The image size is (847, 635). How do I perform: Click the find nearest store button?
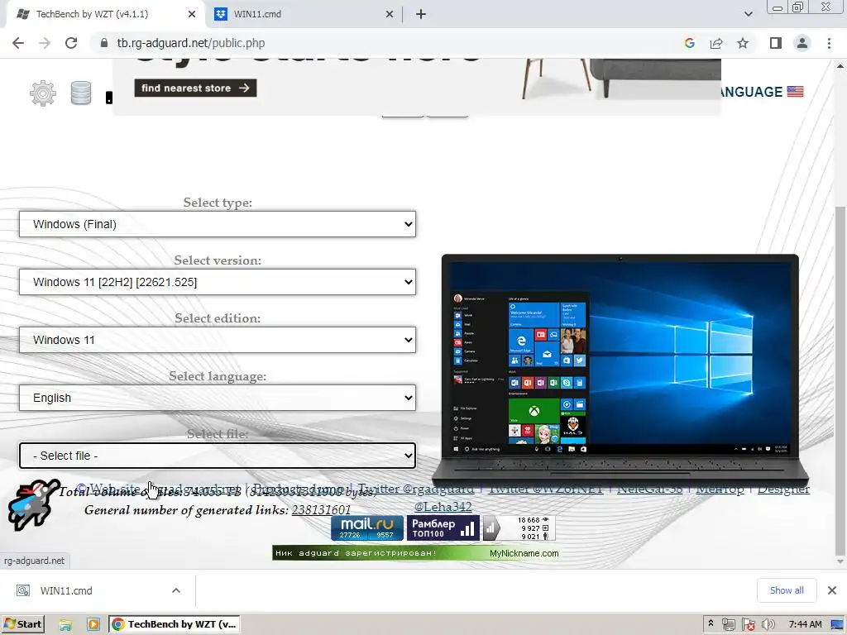pyautogui.click(x=195, y=88)
